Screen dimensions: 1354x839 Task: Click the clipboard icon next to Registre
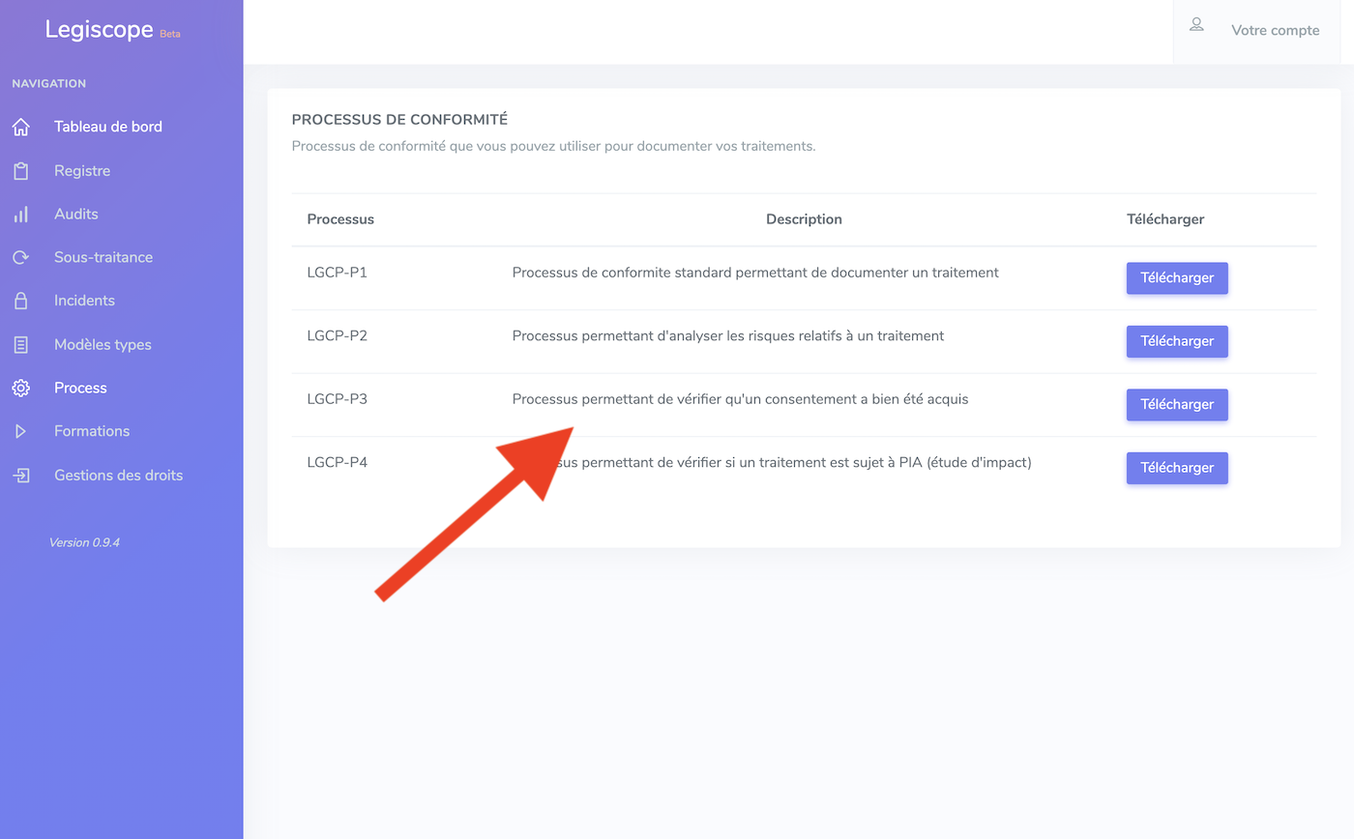click(x=20, y=171)
